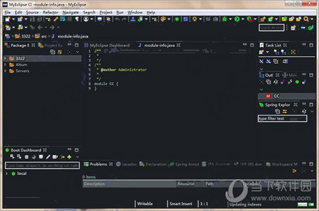Click the Redo arrow icon

coord(124,19)
